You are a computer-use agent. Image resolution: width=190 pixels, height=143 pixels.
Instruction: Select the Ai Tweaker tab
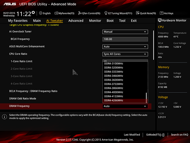pyautogui.click(x=54, y=21)
